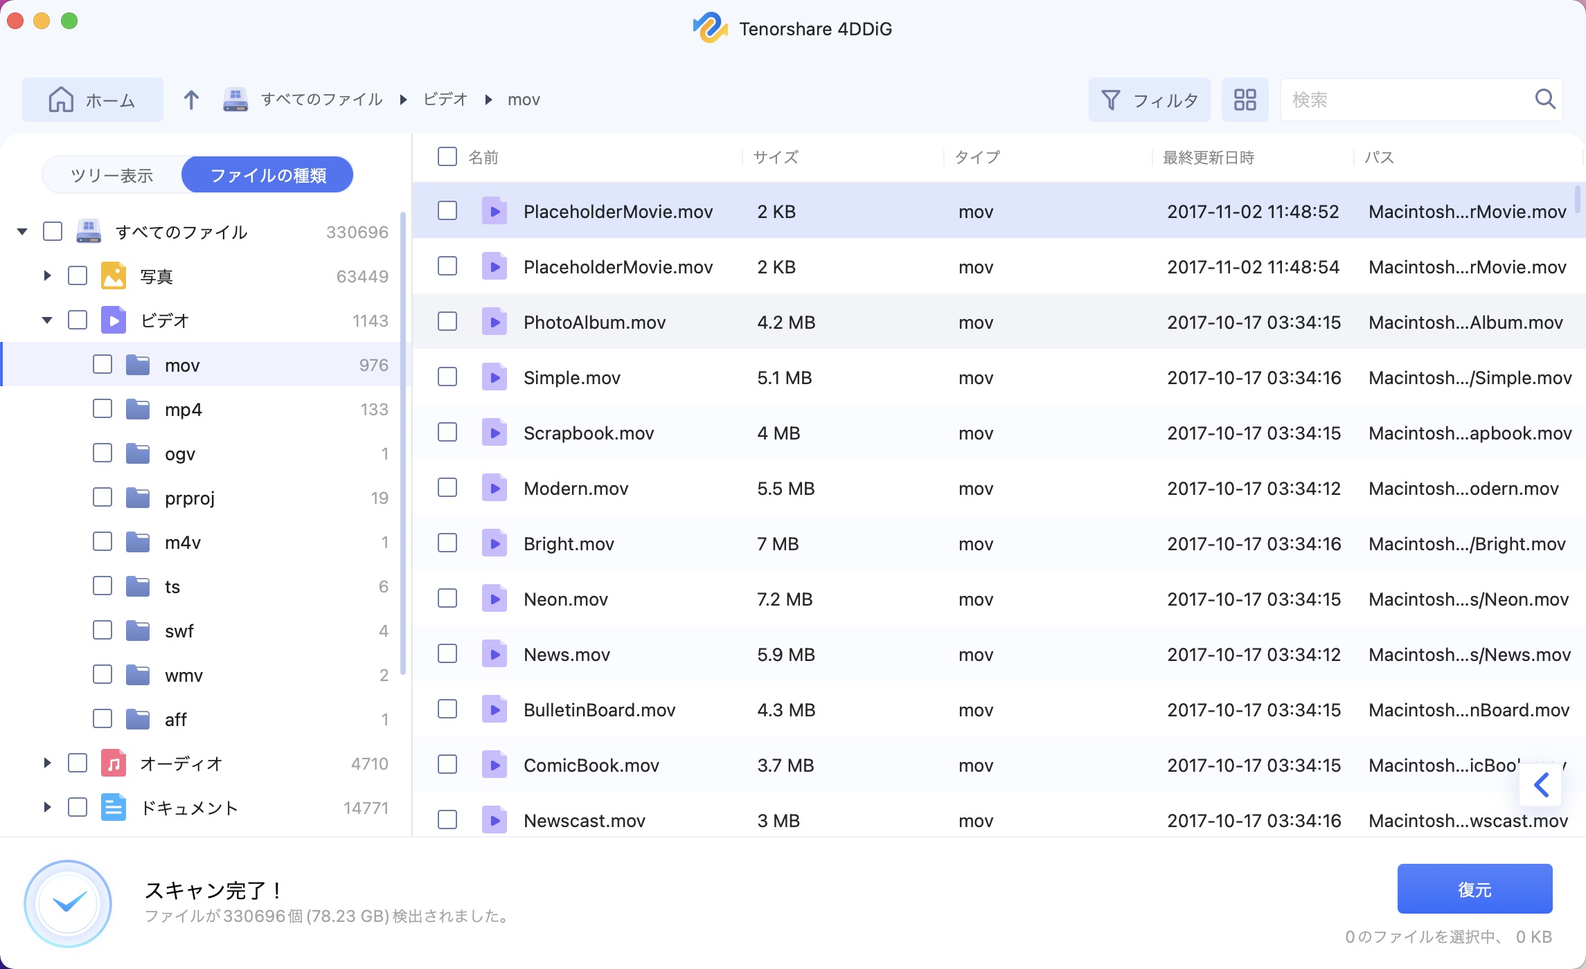Click the magnifier search icon
1586x969 pixels.
tap(1545, 99)
